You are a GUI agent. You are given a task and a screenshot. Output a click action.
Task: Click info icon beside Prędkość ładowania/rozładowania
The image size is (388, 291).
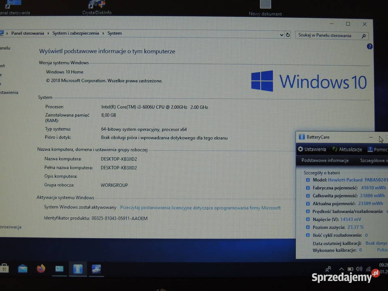click(308, 211)
